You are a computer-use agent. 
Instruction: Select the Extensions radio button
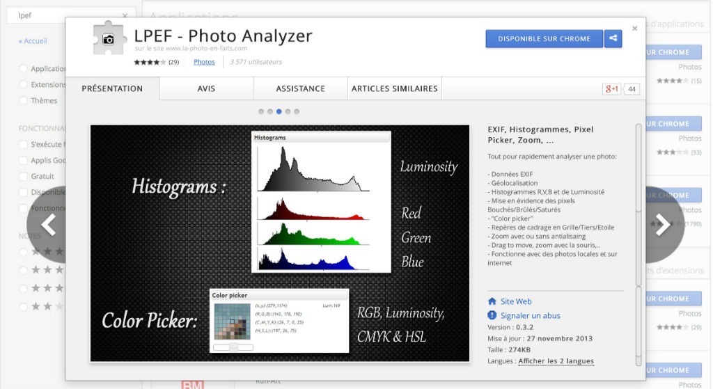click(23, 84)
